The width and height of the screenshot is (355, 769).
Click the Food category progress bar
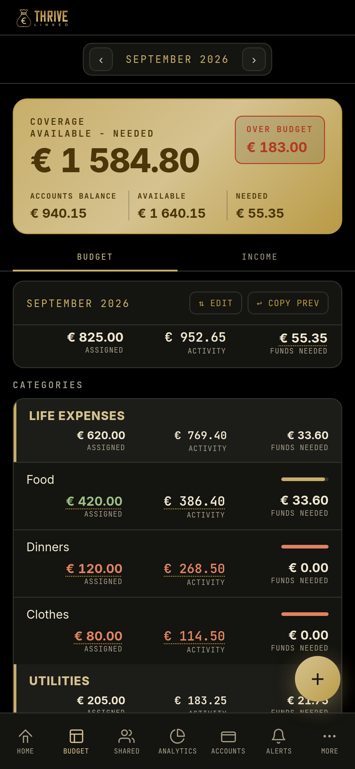(x=305, y=479)
